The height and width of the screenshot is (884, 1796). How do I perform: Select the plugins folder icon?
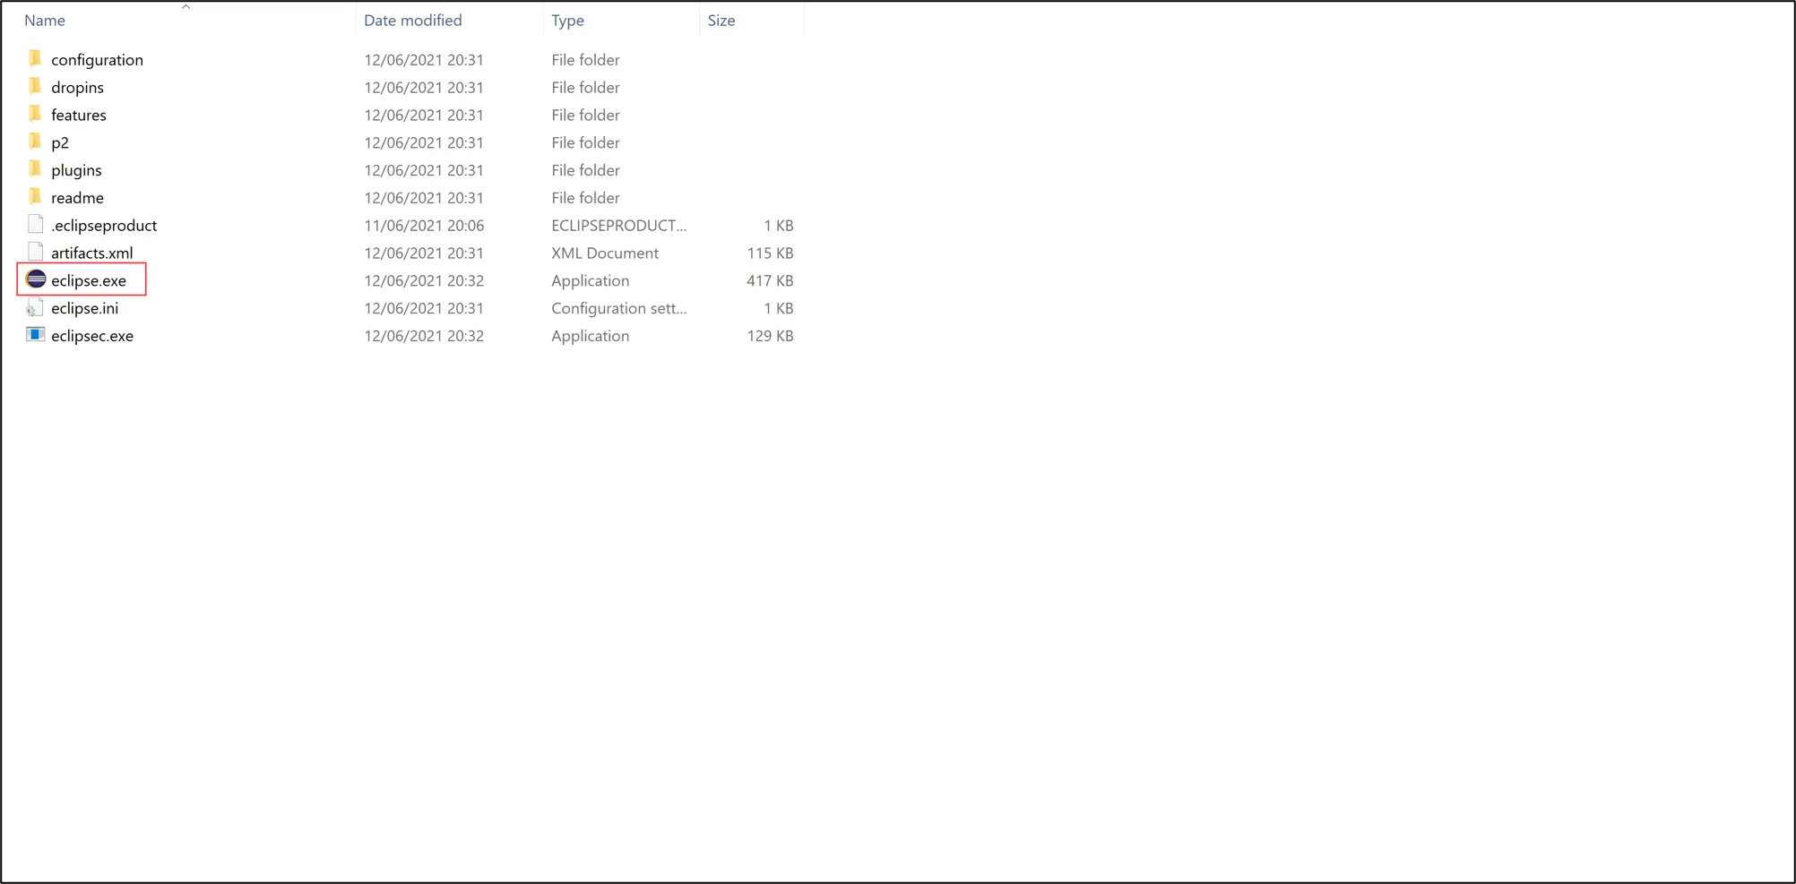pyautogui.click(x=35, y=170)
